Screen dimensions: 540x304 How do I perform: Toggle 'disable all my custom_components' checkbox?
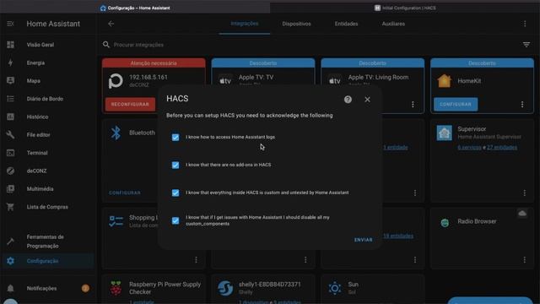click(x=175, y=220)
